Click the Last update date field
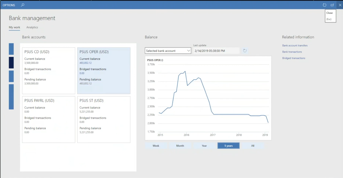This screenshot has width=343, height=178. coord(216,51)
